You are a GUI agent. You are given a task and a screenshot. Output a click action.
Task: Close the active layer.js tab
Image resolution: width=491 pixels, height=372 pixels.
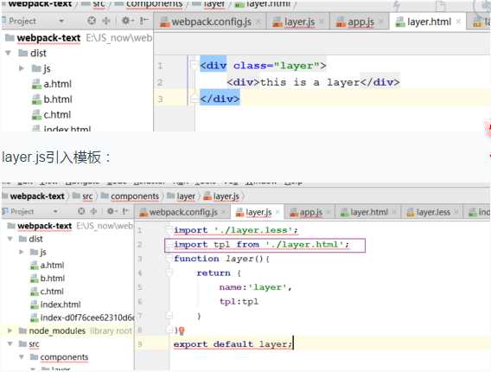[x=277, y=213]
